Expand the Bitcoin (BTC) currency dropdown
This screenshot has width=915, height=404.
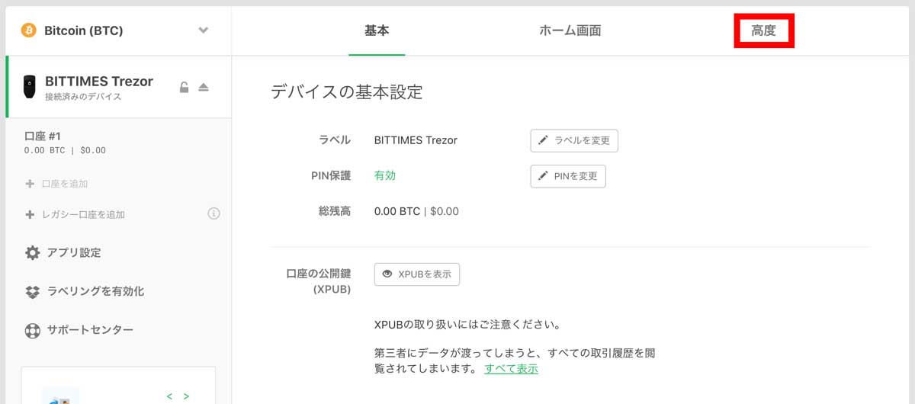coord(203,30)
